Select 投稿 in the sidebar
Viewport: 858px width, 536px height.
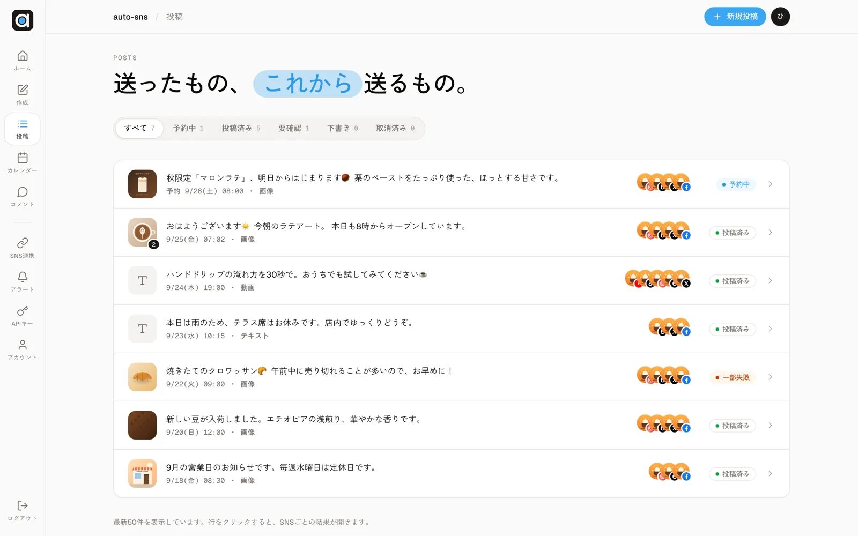23,129
